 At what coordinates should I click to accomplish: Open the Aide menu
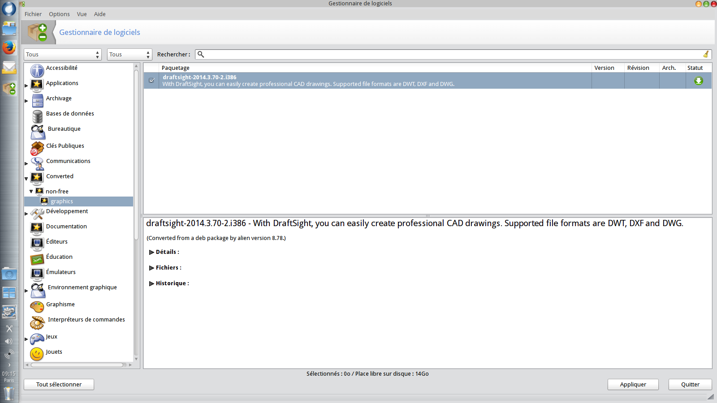click(99, 14)
